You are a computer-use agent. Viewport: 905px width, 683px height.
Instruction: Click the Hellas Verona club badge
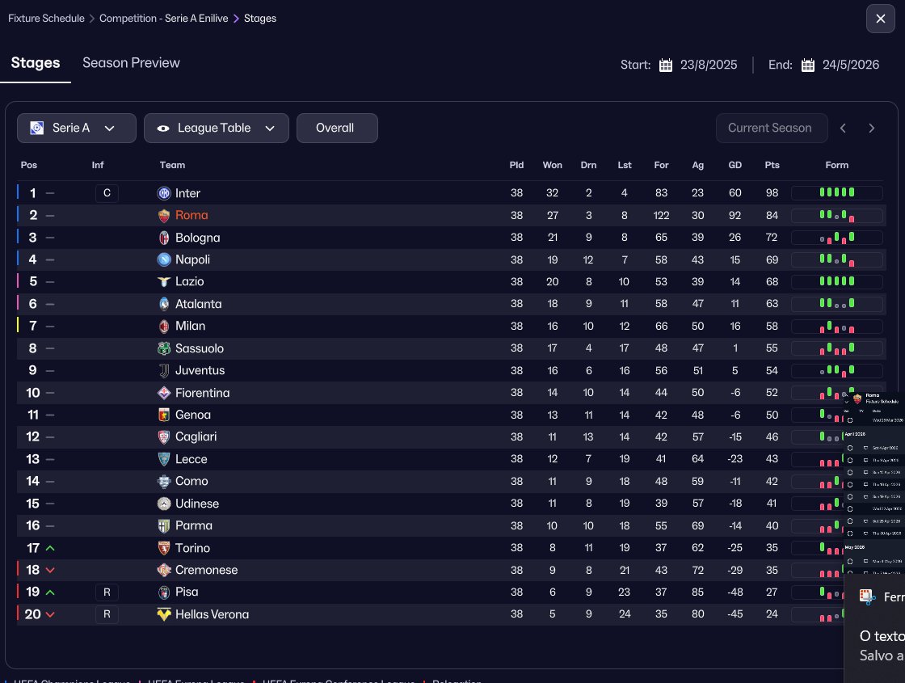pos(164,614)
